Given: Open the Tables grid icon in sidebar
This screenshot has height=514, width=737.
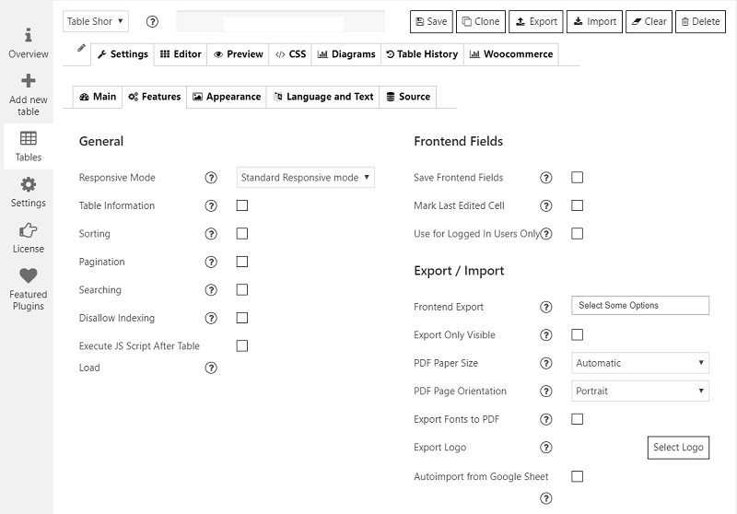Looking at the screenshot, I should point(29,138).
